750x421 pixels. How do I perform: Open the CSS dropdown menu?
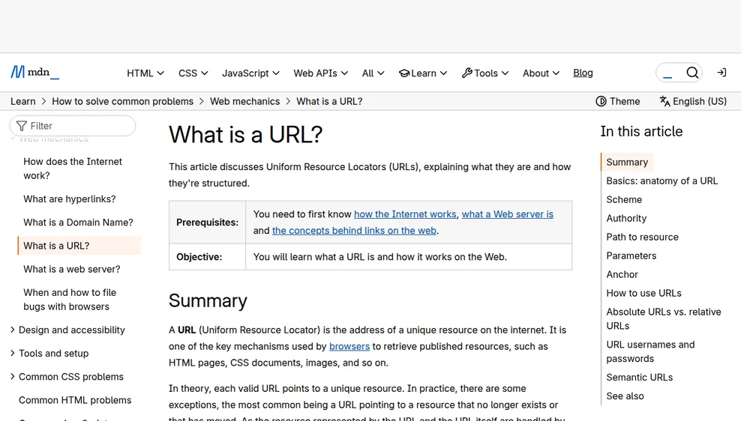coord(193,73)
